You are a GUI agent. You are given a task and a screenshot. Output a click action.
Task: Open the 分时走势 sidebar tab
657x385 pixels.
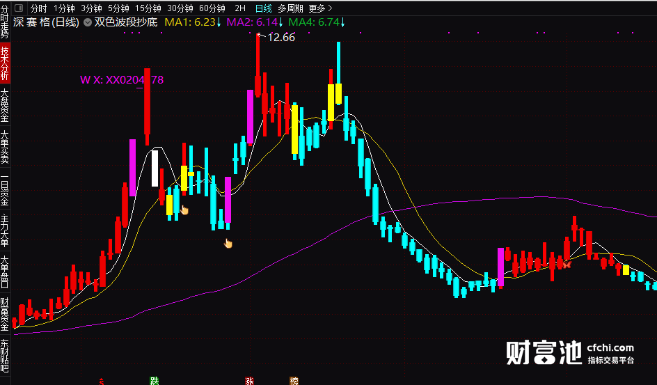[5, 20]
